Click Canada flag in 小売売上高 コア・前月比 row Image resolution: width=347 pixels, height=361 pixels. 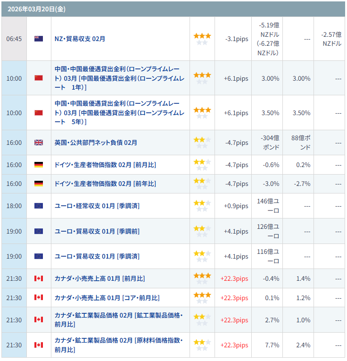39,298
